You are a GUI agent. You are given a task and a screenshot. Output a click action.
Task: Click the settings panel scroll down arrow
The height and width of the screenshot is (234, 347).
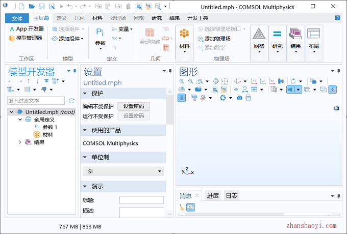(169, 214)
